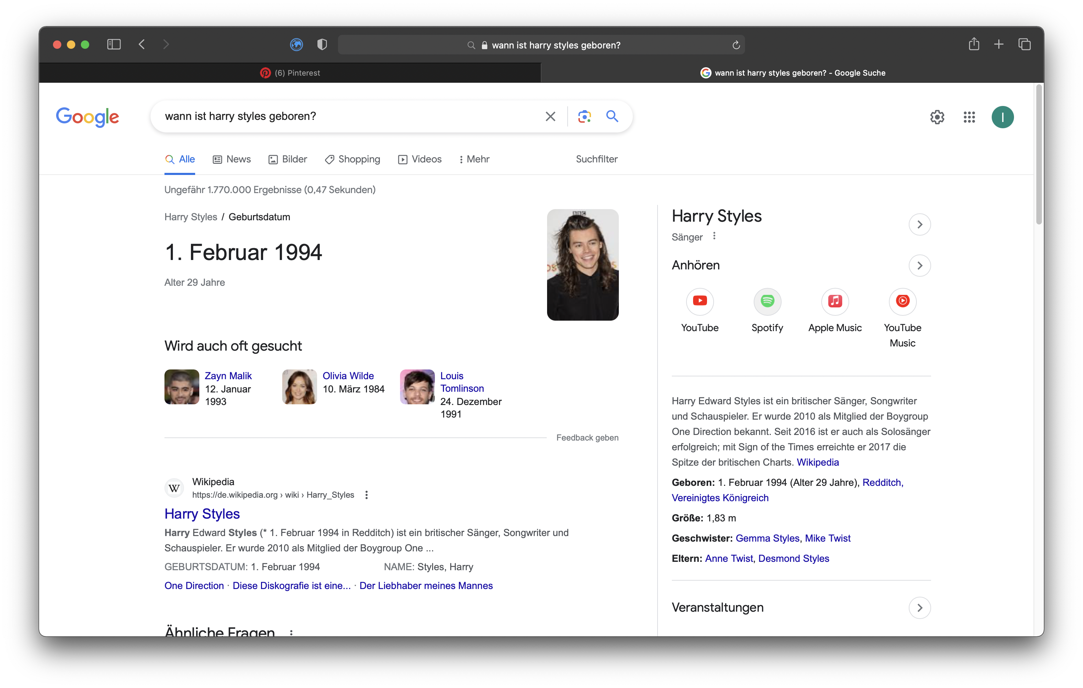Open the blue globe extension icon
This screenshot has height=688, width=1083.
(297, 44)
